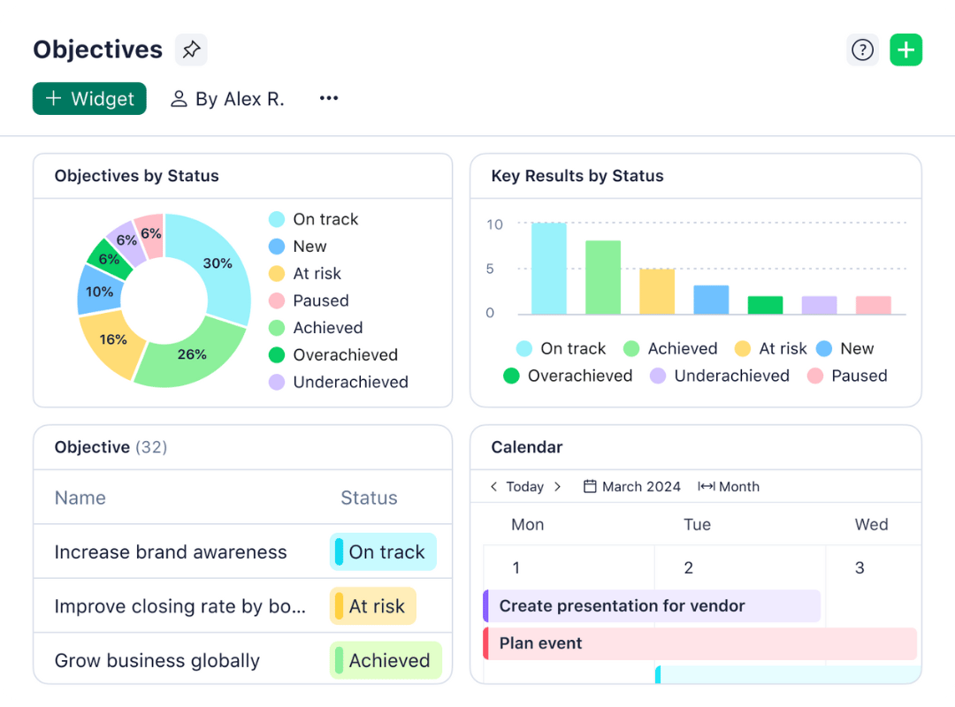This screenshot has height=707, width=955.
Task: Expand the Status column header
Action: pos(369,498)
